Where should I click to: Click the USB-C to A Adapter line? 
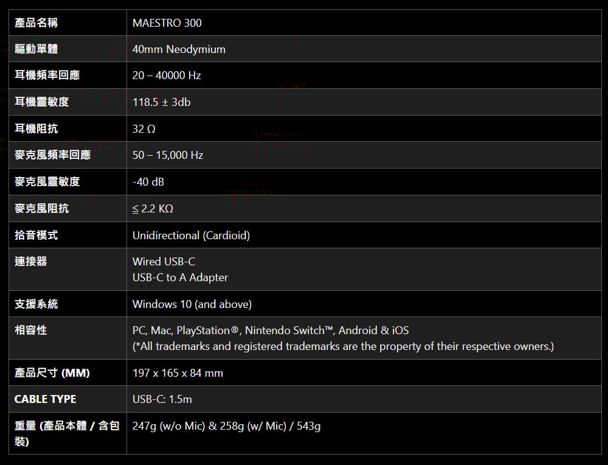(180, 278)
